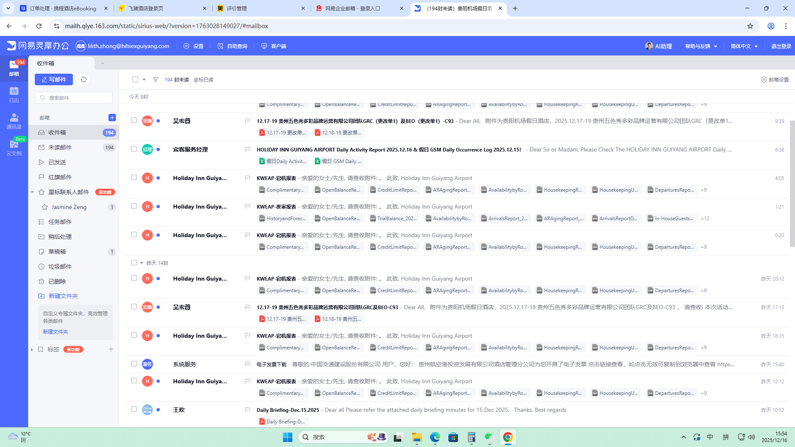Select the 王欢 Daily Briefing email checkbox

click(x=134, y=409)
